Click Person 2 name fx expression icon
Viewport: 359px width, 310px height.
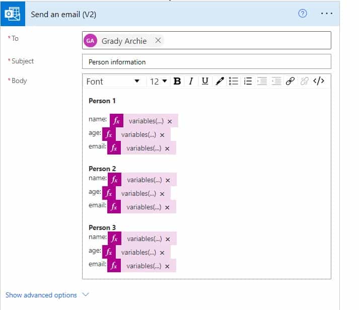(x=114, y=180)
